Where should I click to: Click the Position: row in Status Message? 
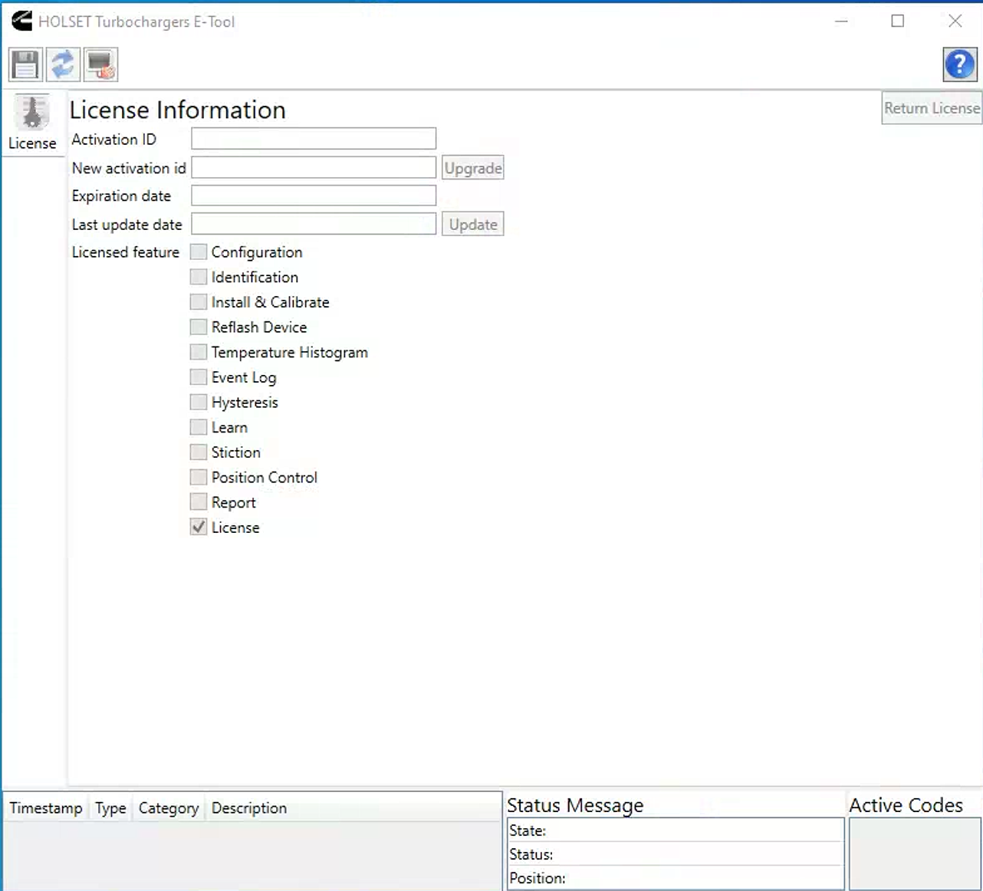click(676, 878)
